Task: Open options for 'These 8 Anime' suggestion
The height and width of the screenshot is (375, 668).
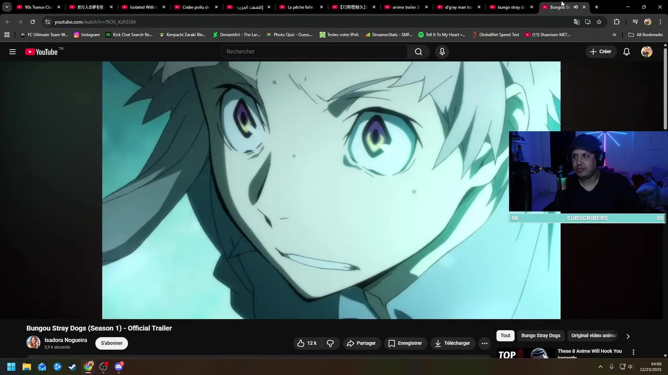Action: (x=633, y=353)
